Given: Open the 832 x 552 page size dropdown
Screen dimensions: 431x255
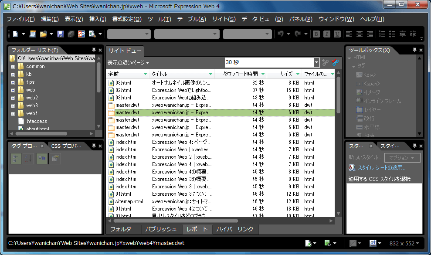Looking at the screenshot, I should coord(404,243).
